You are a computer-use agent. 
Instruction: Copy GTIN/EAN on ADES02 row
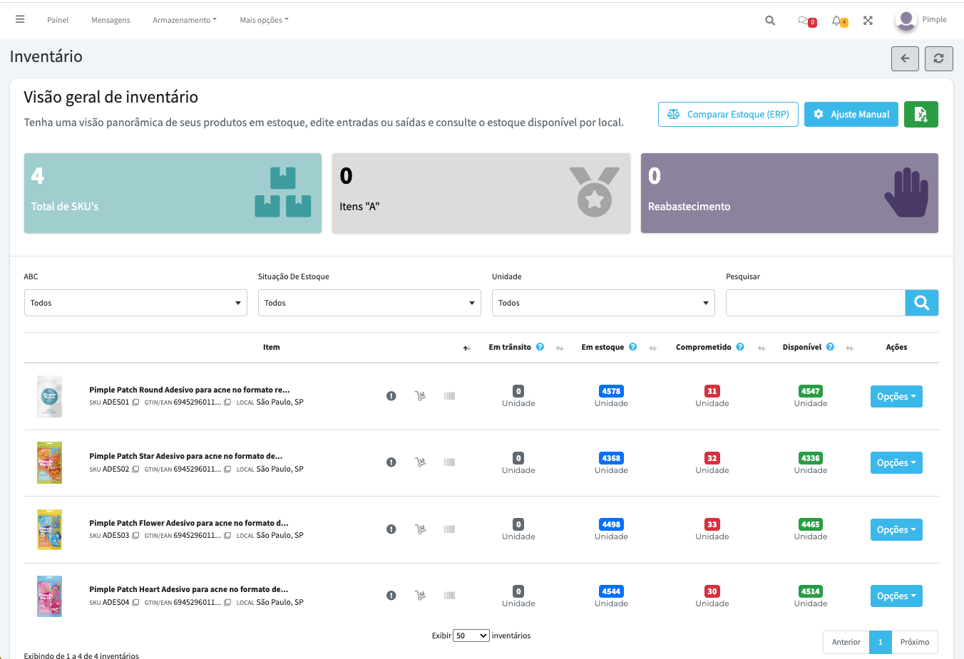point(227,469)
